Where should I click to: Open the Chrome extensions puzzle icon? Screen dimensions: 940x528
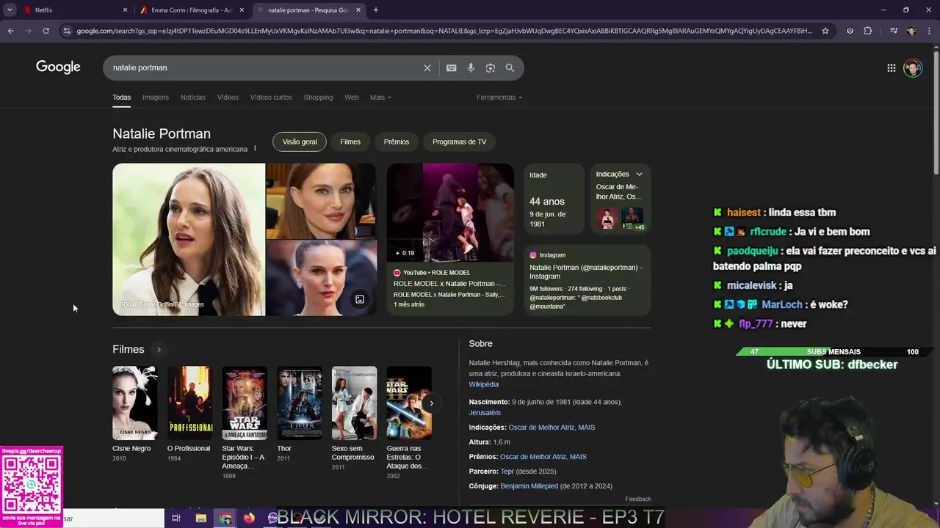pyautogui.click(x=868, y=31)
